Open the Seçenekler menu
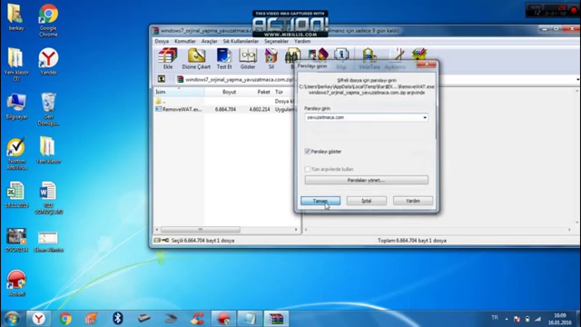This screenshot has width=581, height=327. click(276, 41)
